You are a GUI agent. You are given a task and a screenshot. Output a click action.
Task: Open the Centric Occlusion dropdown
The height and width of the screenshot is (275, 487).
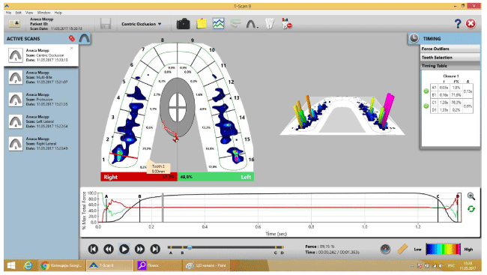pos(142,24)
